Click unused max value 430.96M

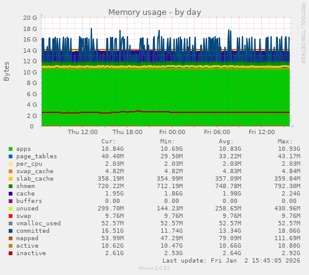coord(287,209)
